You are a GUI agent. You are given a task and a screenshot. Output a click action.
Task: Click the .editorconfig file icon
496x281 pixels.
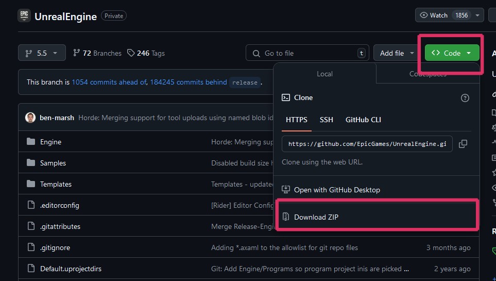pos(30,205)
